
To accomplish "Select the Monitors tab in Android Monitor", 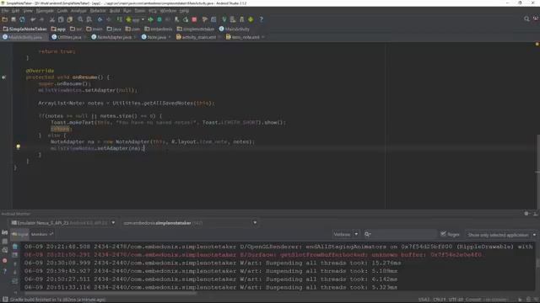I will tap(41, 234).
